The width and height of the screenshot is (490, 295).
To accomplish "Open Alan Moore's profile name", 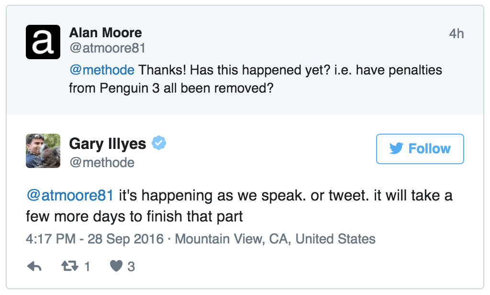I will [x=105, y=33].
